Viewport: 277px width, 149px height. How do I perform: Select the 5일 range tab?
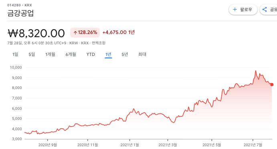point(32,54)
